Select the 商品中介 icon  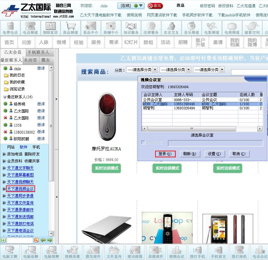point(91,28)
